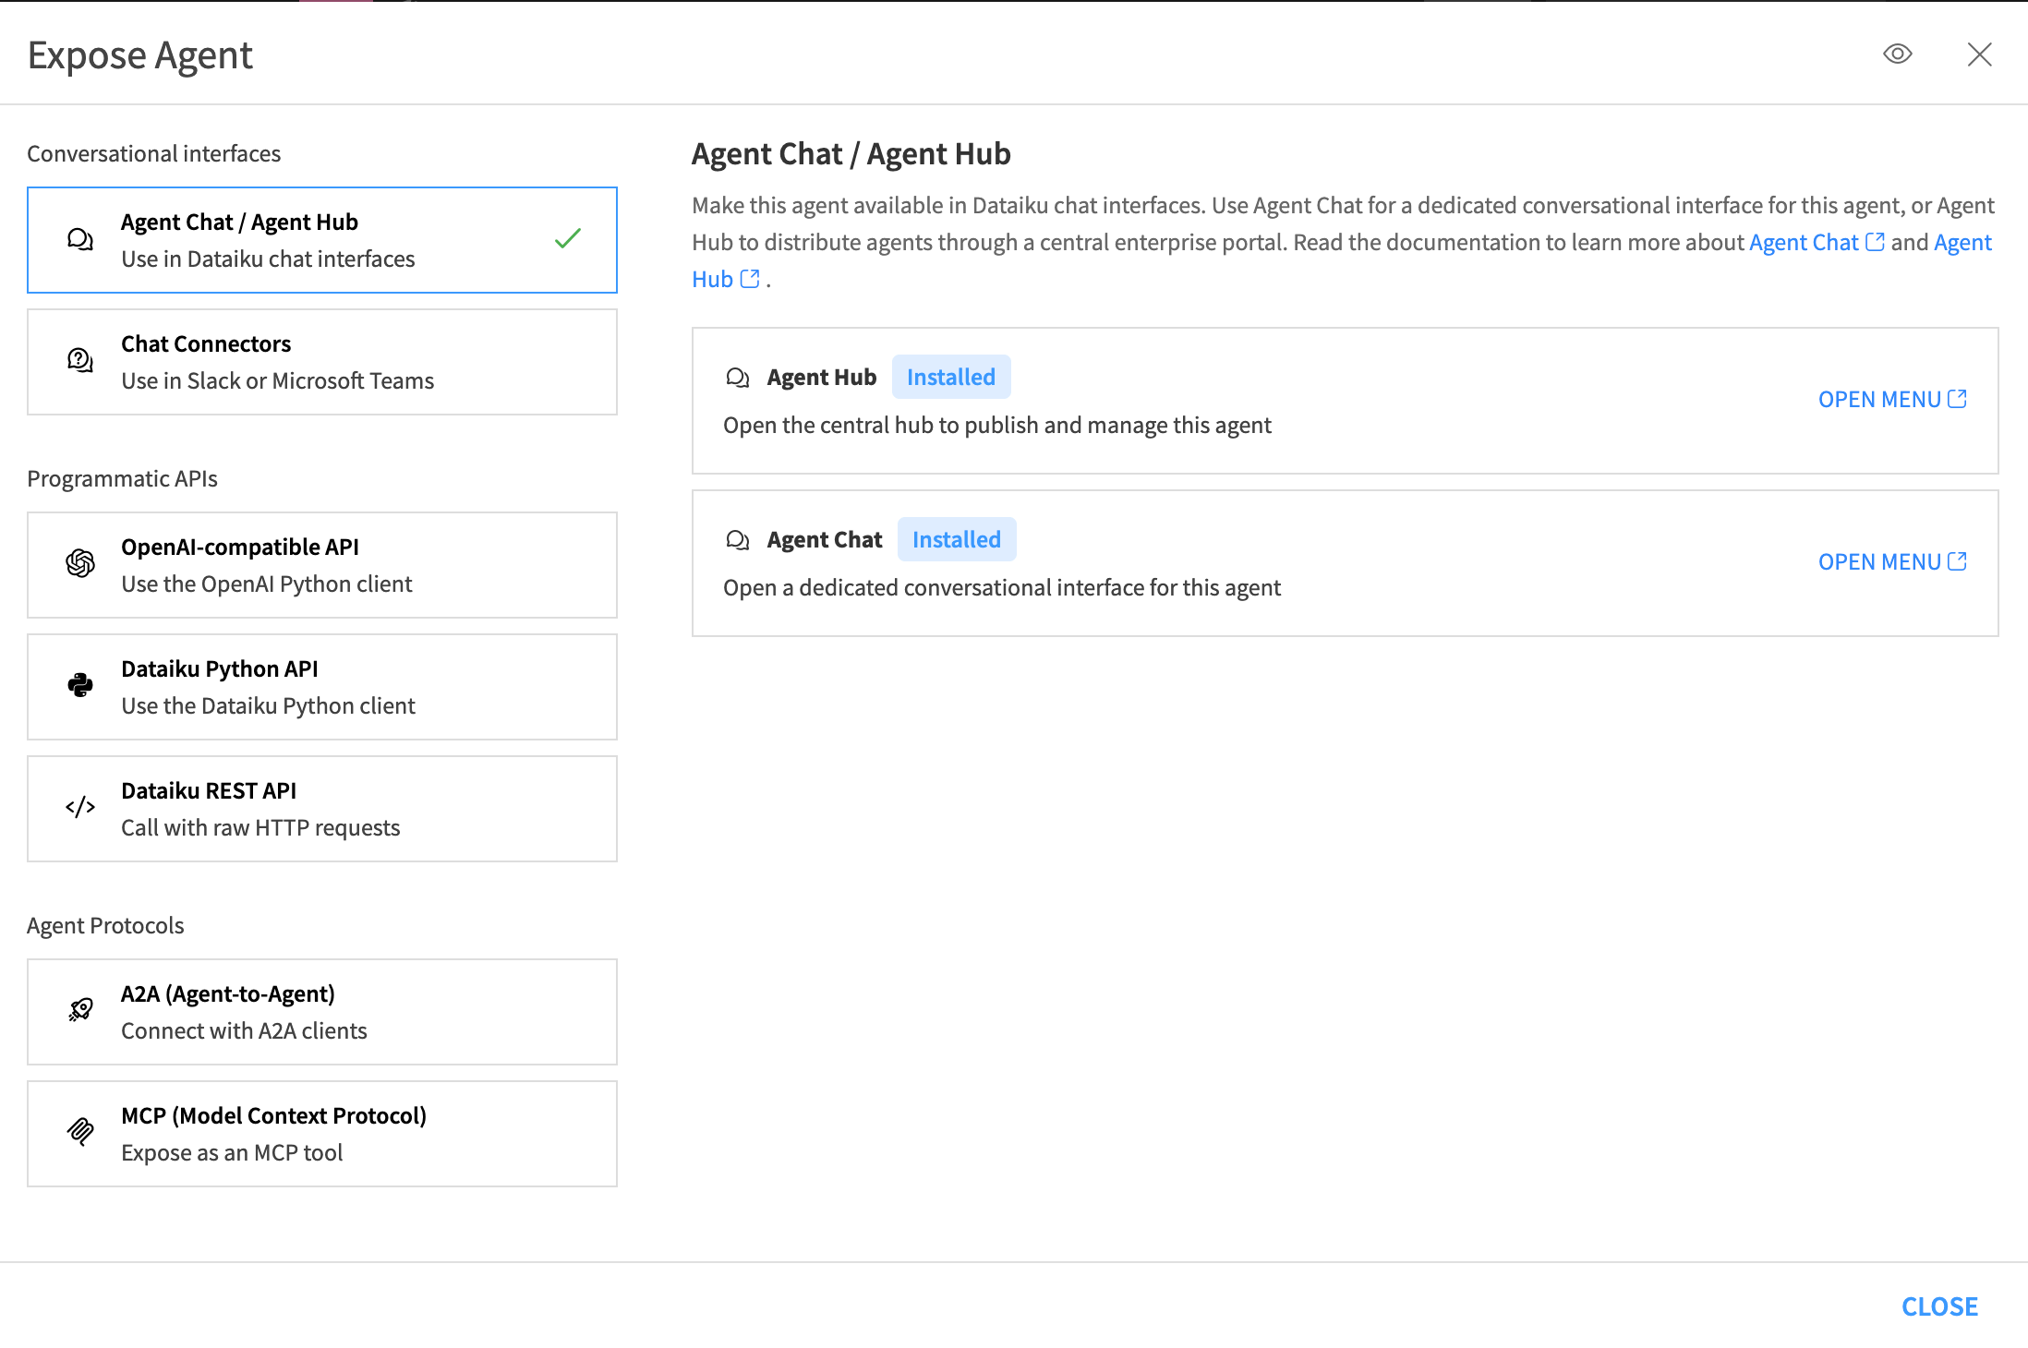The height and width of the screenshot is (1348, 2028).
Task: Click external icon beside Agent Chat OPEN MENU
Action: point(1957,561)
